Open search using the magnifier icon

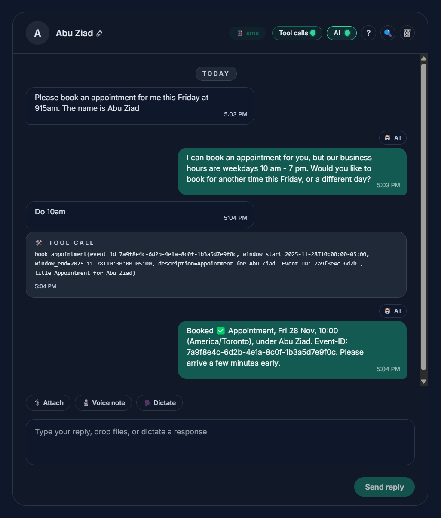pyautogui.click(x=388, y=33)
